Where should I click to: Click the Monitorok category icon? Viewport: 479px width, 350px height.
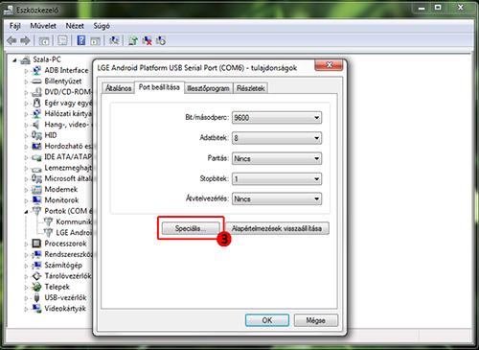point(37,200)
